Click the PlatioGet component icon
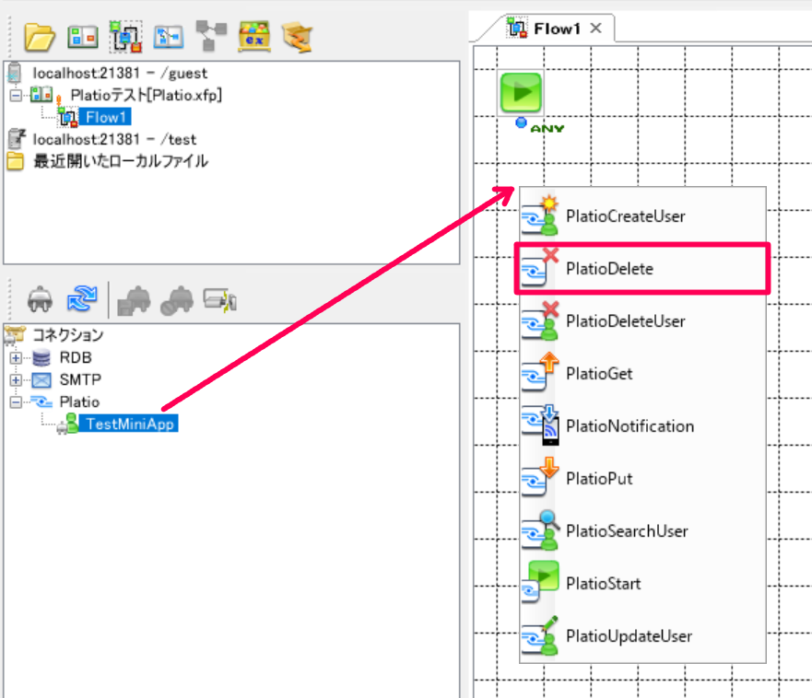Viewport: 812px width, 698px height. (539, 373)
